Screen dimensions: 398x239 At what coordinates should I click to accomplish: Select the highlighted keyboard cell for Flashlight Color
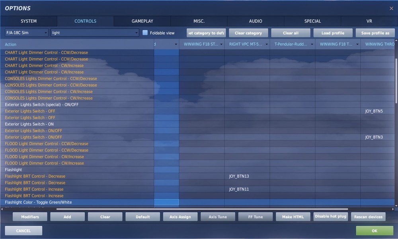[166, 202]
